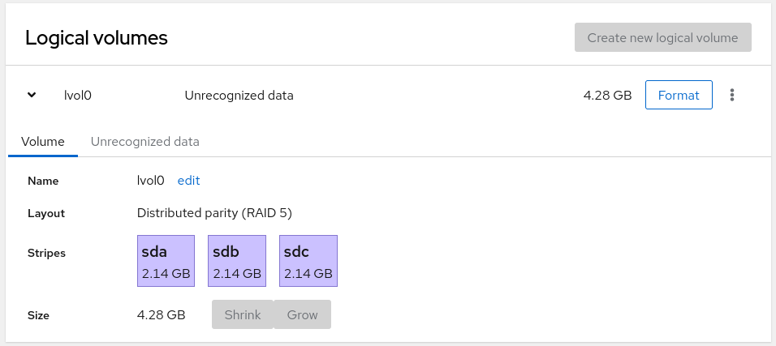This screenshot has height=346, width=776.
Task: Click the Stripes field label
Action: click(x=46, y=253)
